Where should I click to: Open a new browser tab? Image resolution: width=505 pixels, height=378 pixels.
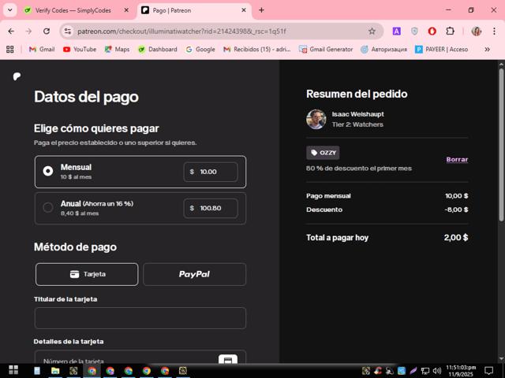pos(261,10)
